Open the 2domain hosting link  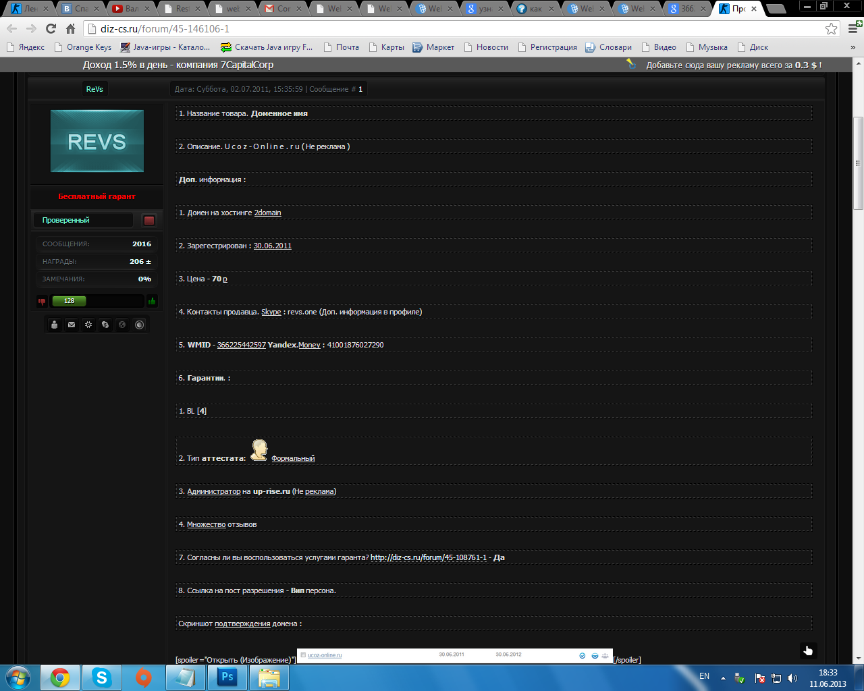coord(268,213)
